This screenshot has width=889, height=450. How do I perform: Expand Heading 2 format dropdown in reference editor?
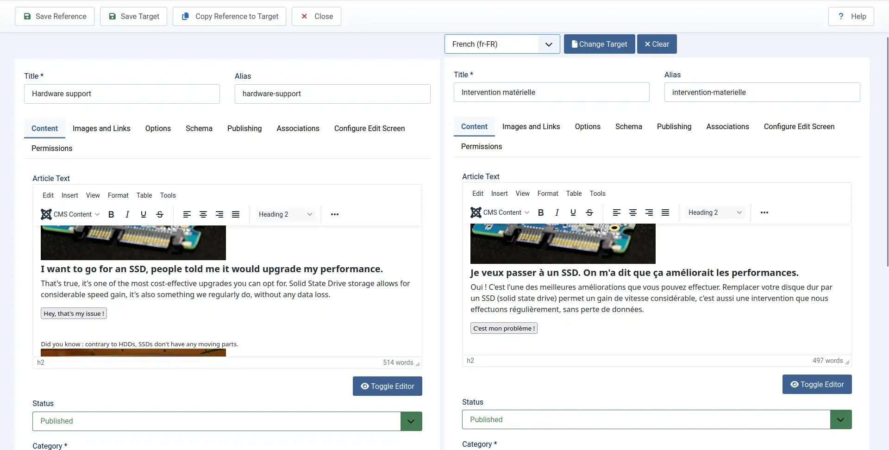pyautogui.click(x=285, y=214)
